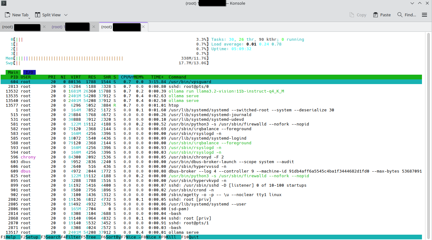Select the sshd [listener] process row
This screenshot has height=240, width=432.
coord(211,185)
